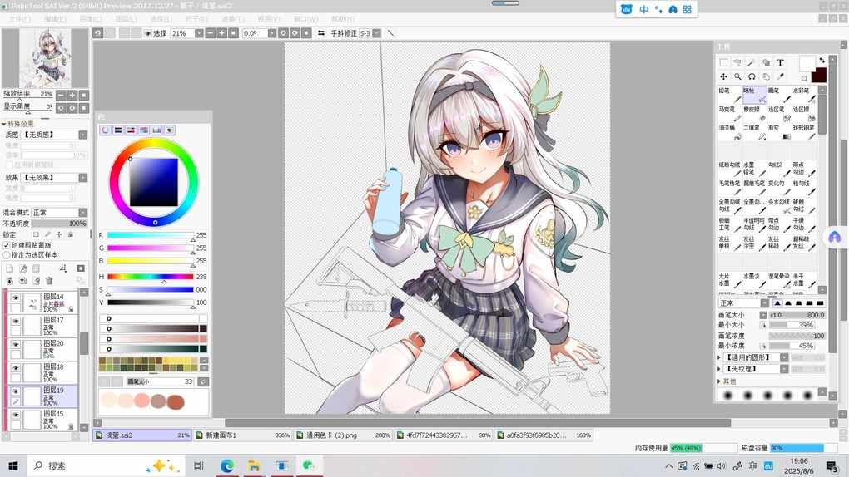Viewport: 849px width, 477px height.
Task: Open the 手抖修正 stabilizer dropdown
Action: [x=376, y=33]
